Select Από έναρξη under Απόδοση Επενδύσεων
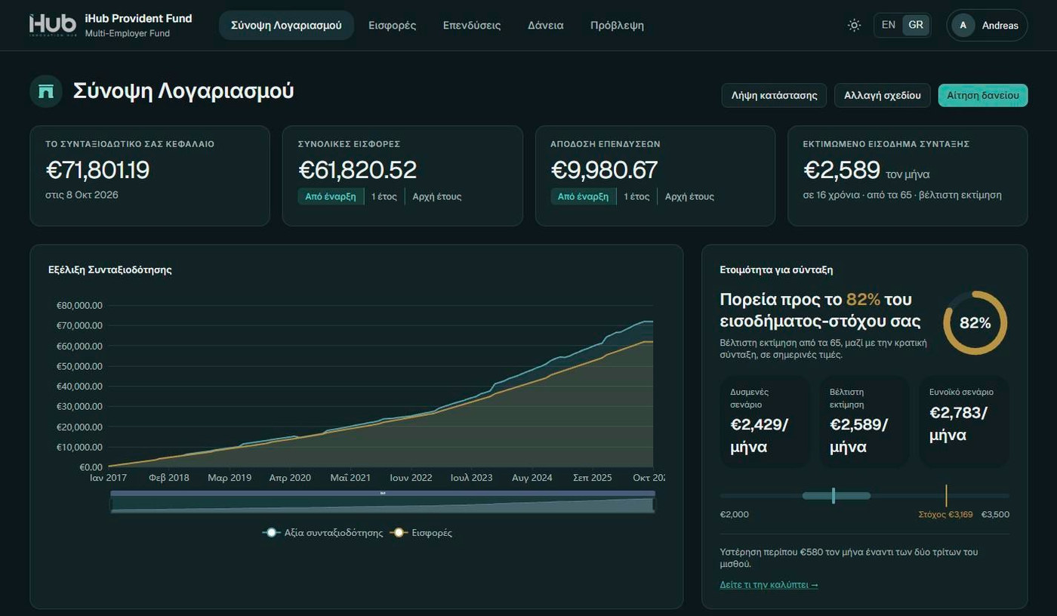 [583, 196]
